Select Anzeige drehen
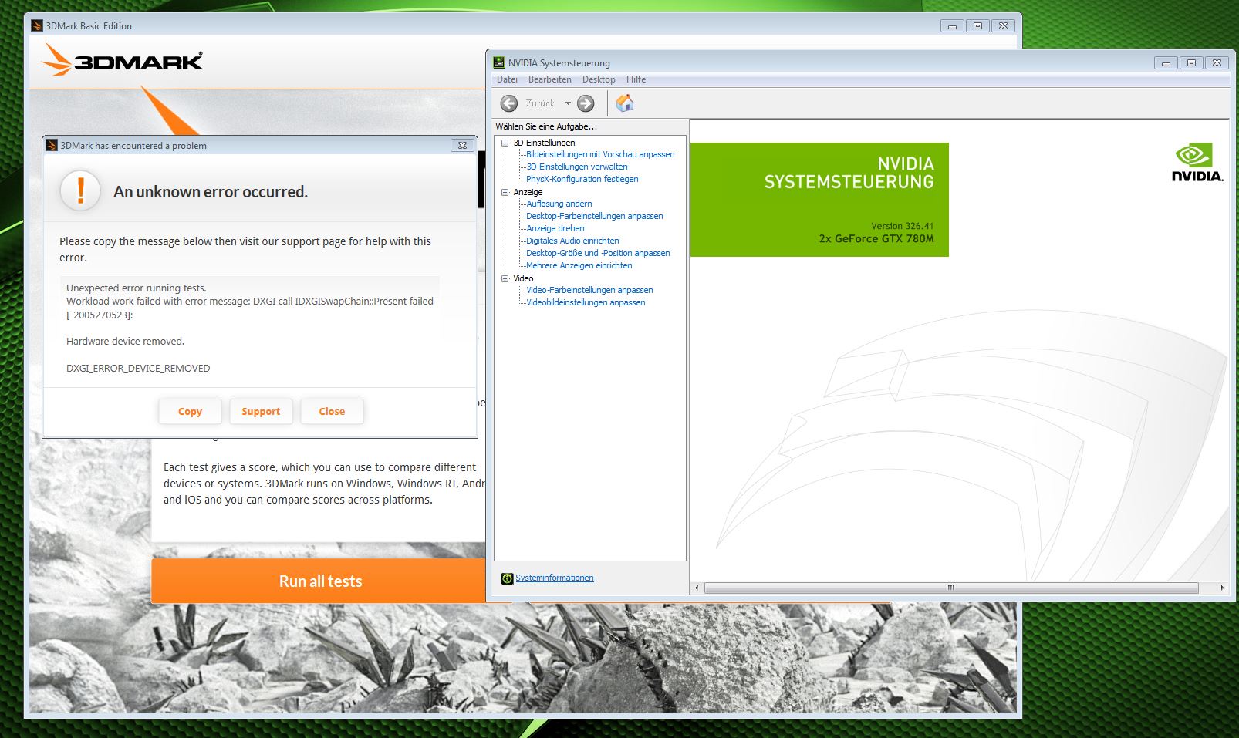This screenshot has height=738, width=1239. click(555, 228)
